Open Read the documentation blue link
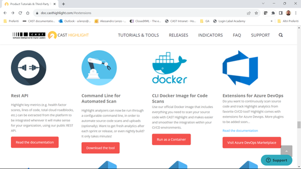The width and height of the screenshot is (301, 169). 240,131
